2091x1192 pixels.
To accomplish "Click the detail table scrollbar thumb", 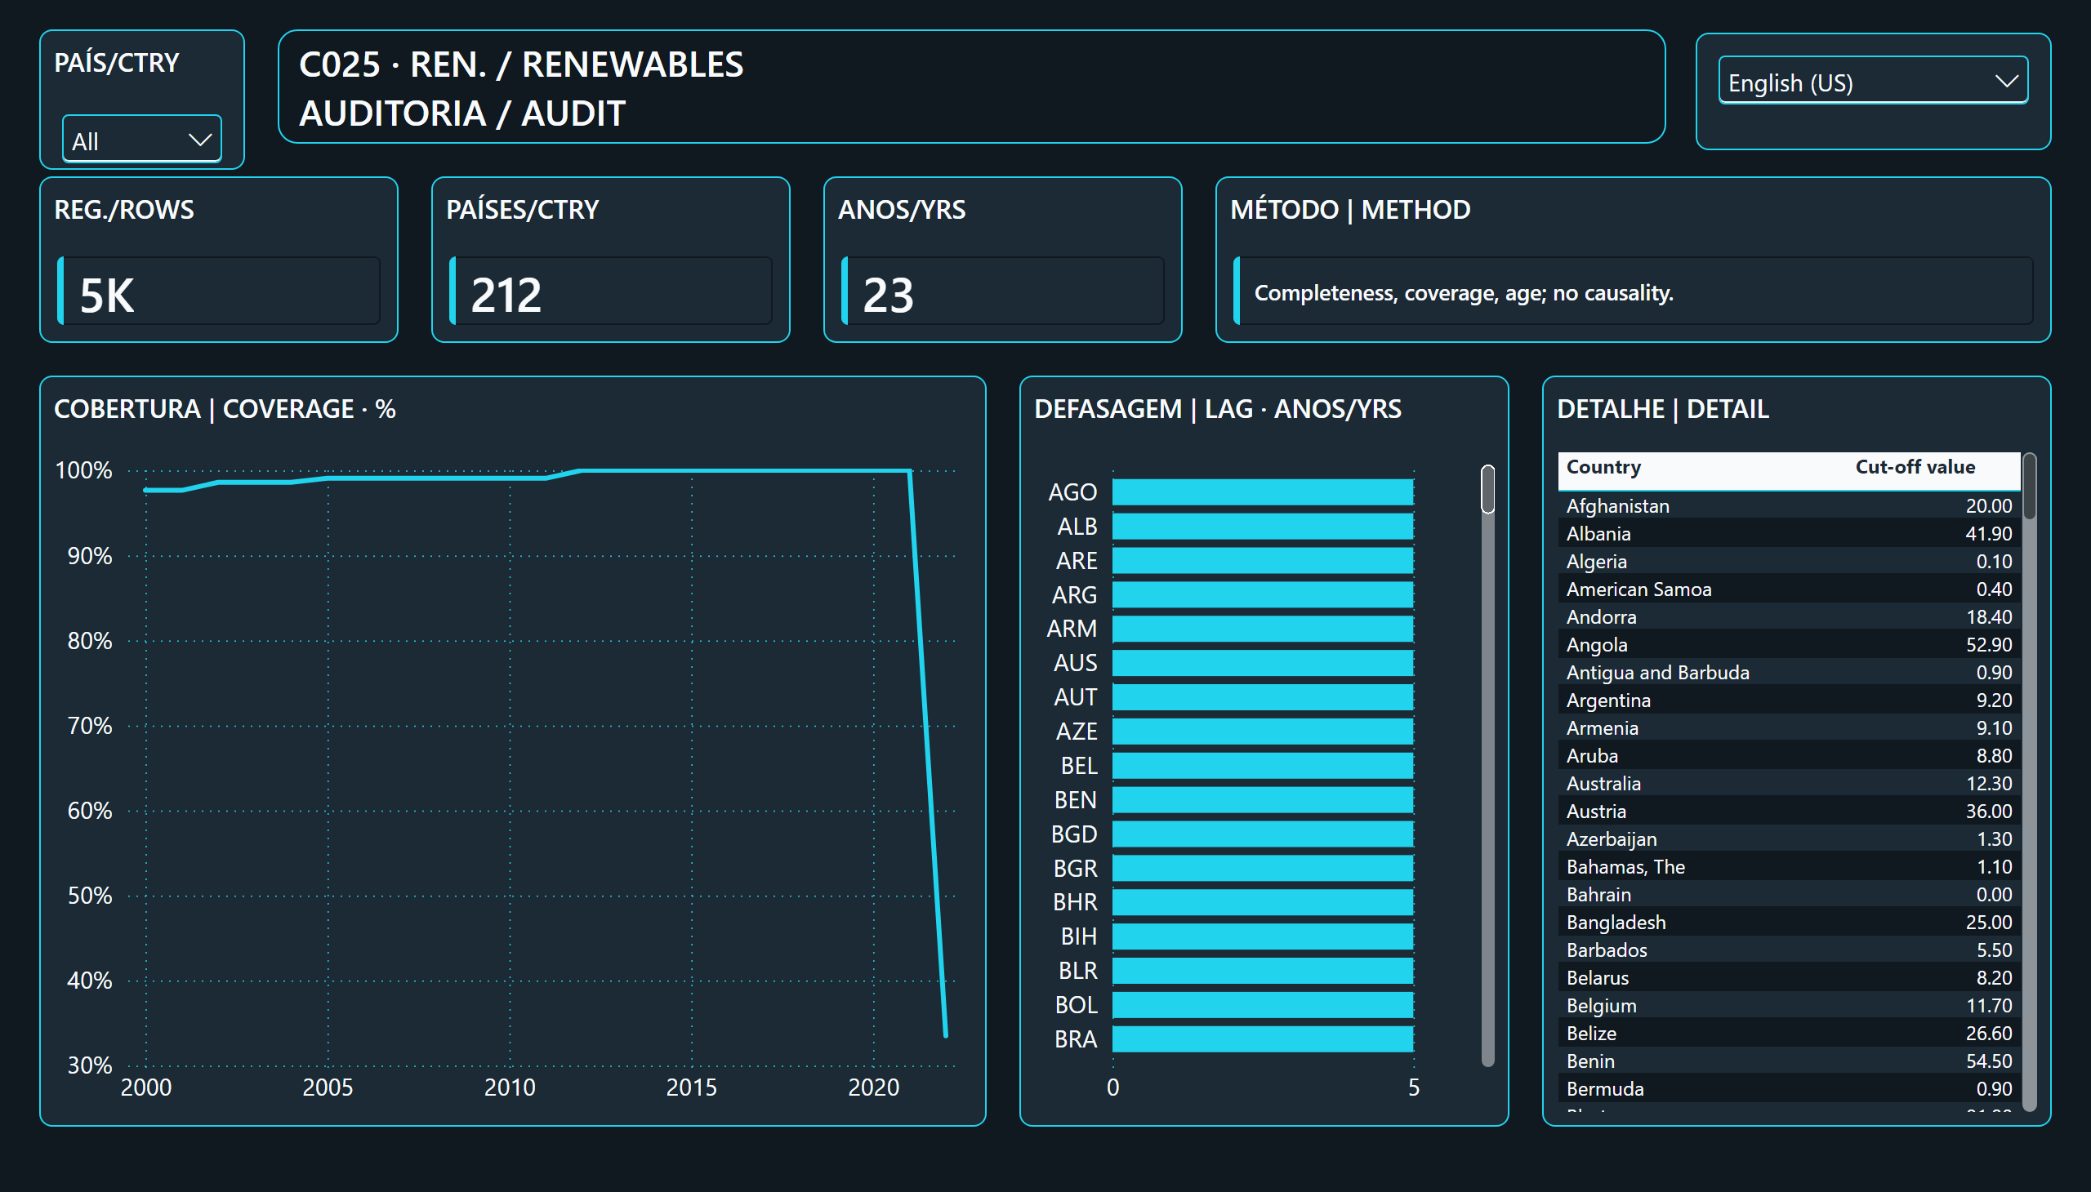I will coord(2029,487).
